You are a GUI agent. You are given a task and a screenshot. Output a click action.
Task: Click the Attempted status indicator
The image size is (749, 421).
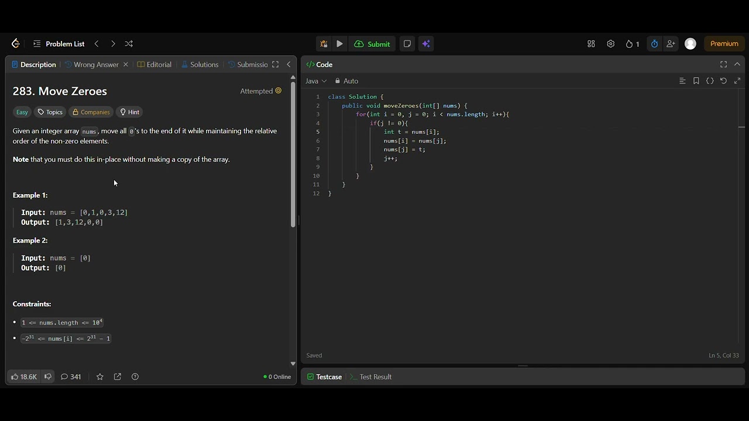point(260,91)
